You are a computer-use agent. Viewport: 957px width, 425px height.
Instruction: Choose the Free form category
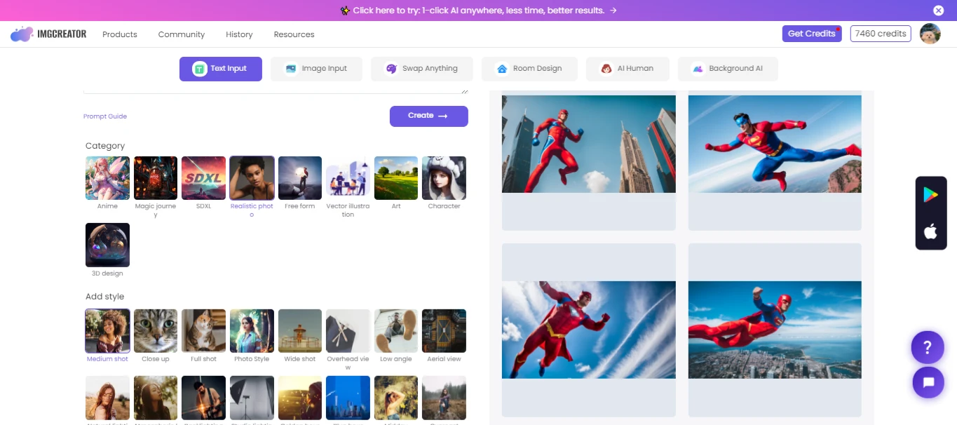click(x=300, y=178)
